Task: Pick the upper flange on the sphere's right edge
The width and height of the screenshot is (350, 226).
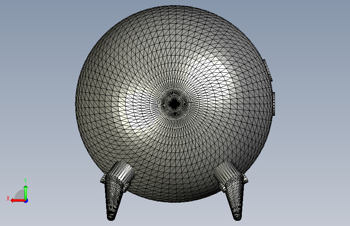Action: point(267,70)
